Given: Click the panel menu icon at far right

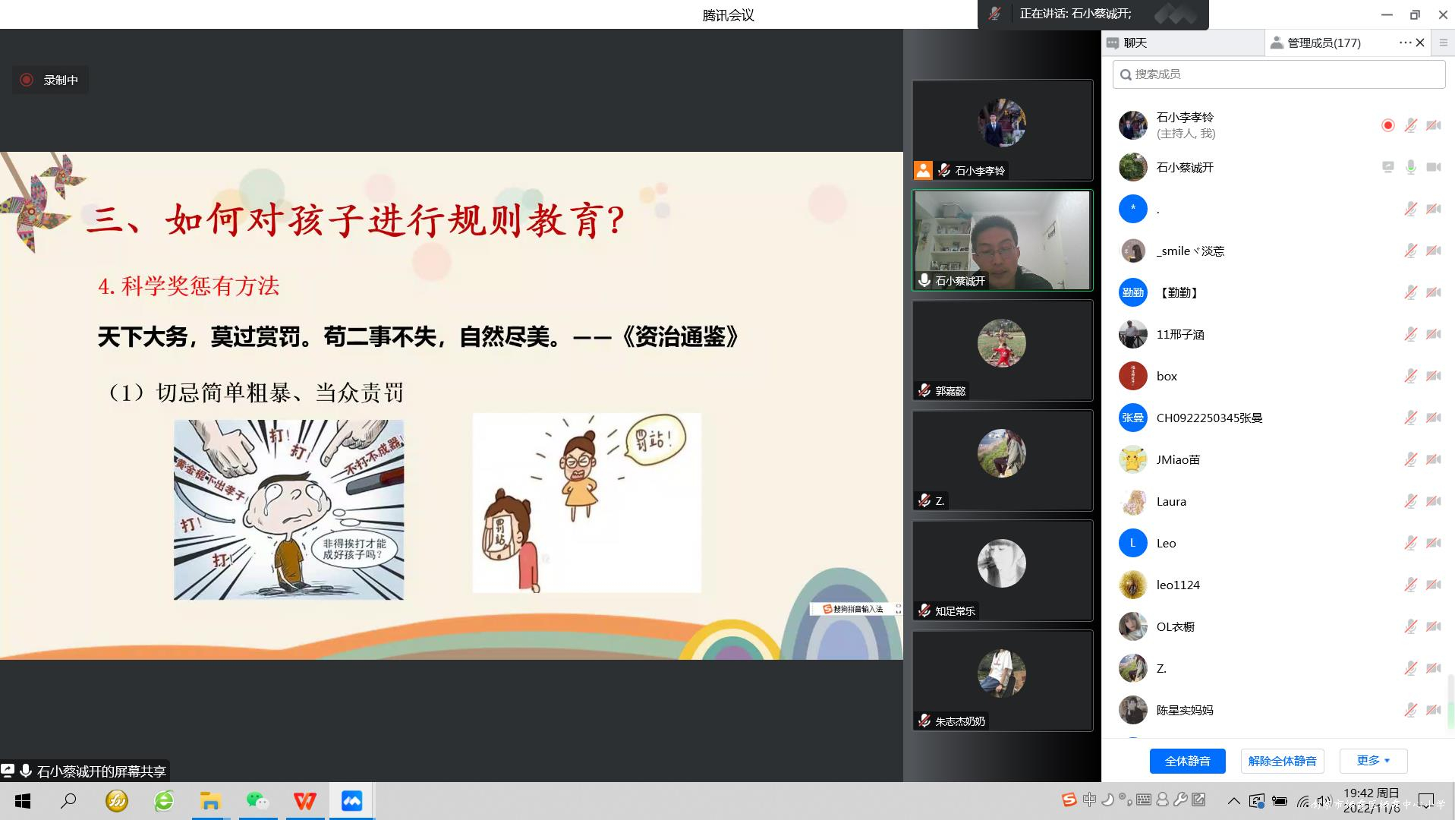Looking at the screenshot, I should click(x=1443, y=43).
